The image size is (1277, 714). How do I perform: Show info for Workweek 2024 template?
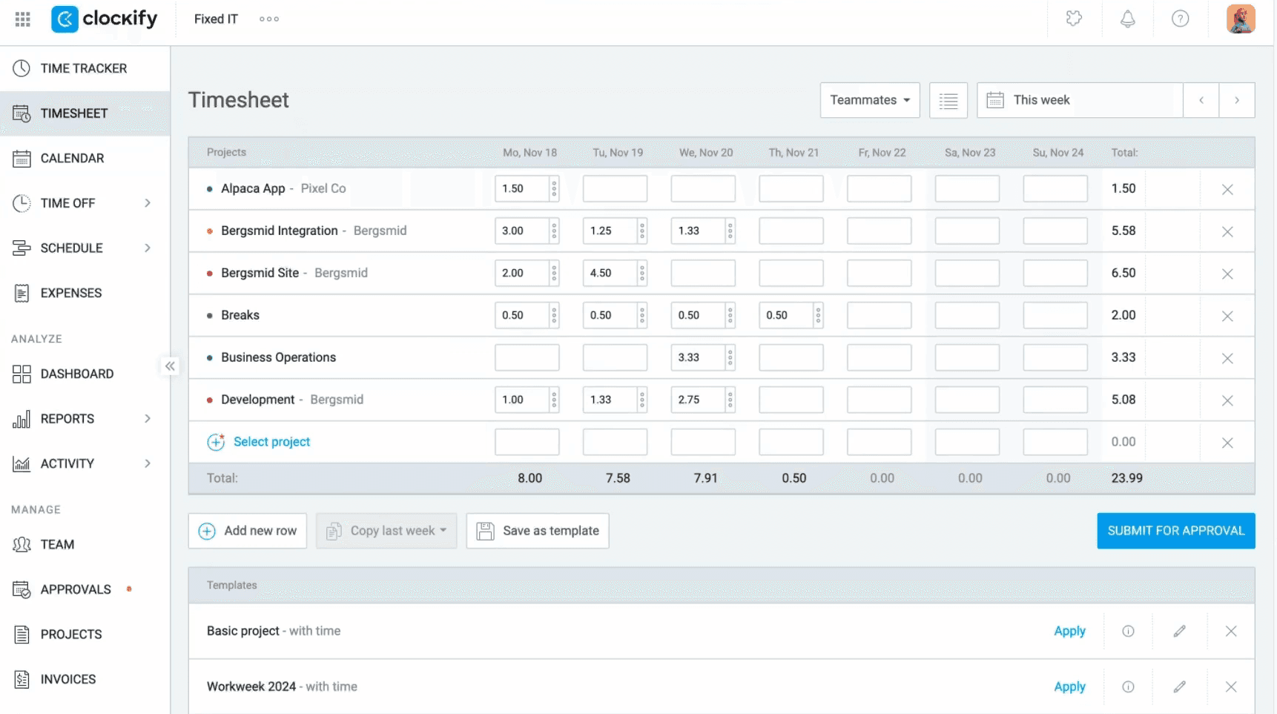coord(1128,687)
